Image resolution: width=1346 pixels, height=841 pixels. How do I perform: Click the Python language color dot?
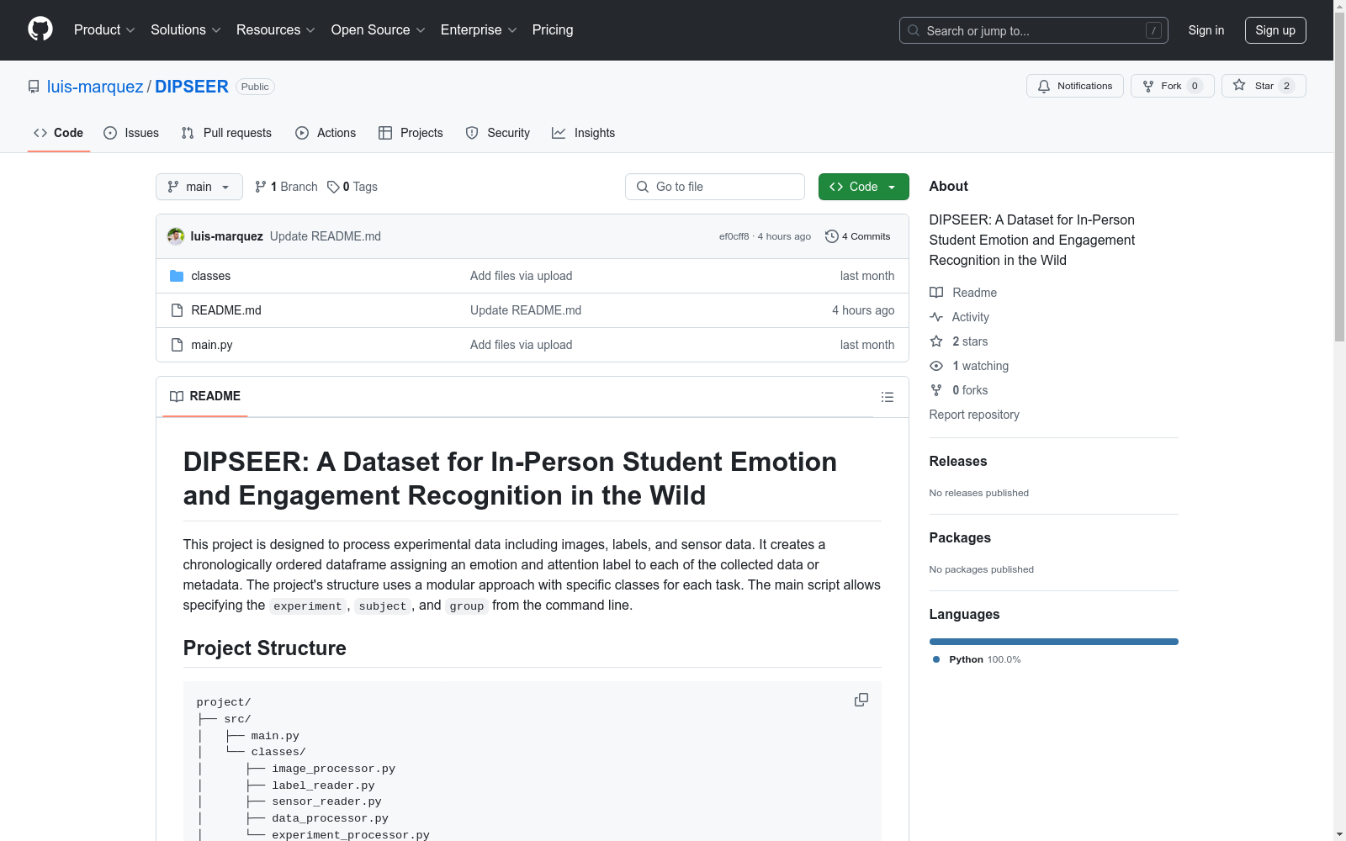(x=936, y=659)
